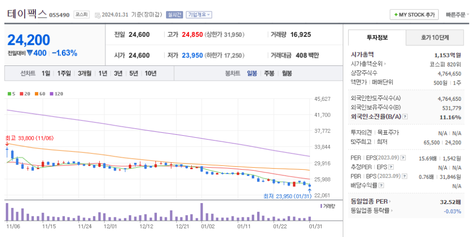Select 1주일 line chart period

64,73
